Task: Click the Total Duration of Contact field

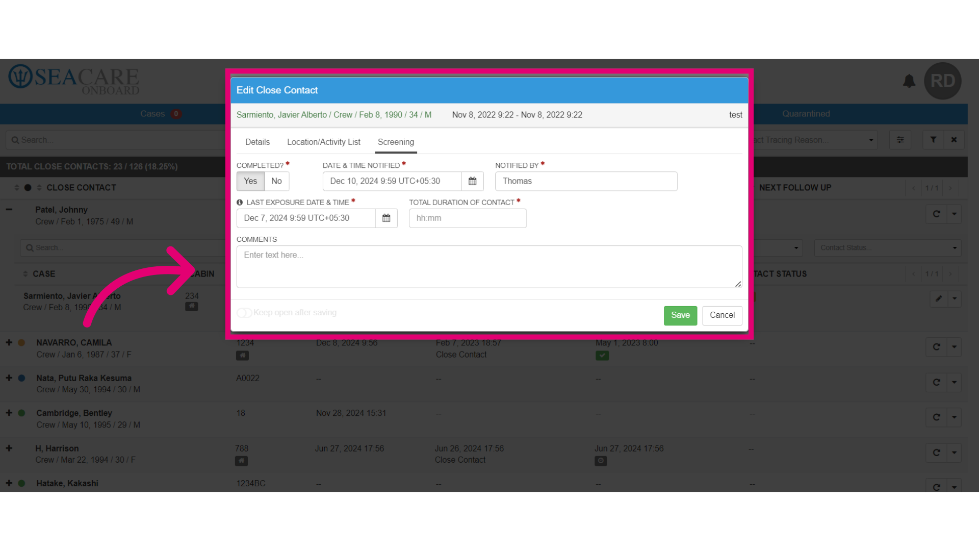Action: tap(468, 218)
